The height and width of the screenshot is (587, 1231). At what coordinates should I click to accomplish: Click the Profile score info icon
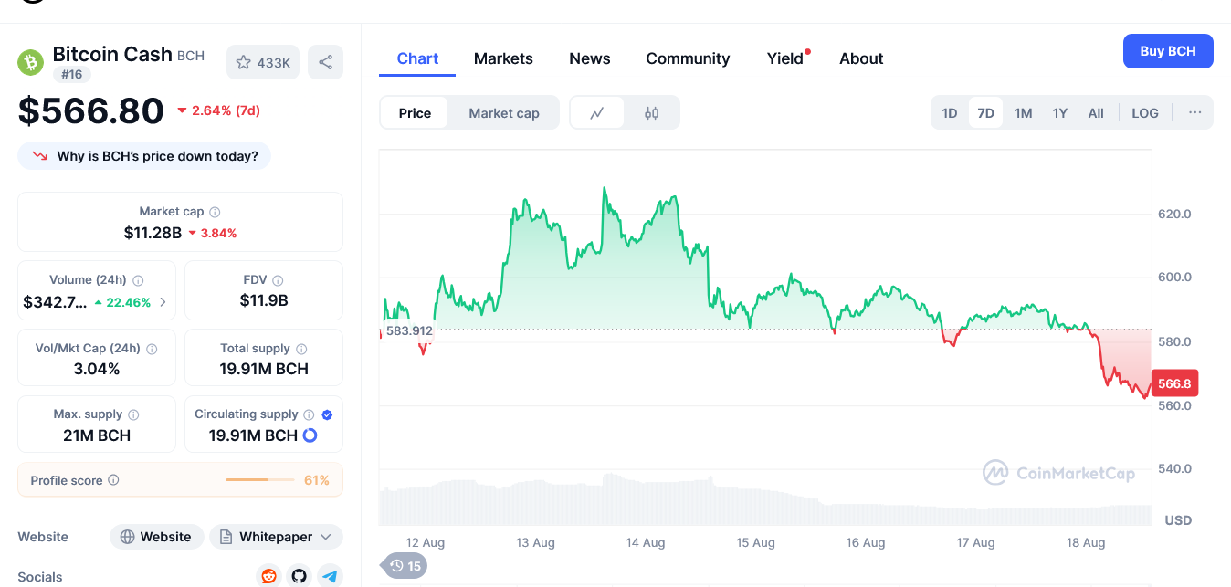[113, 480]
